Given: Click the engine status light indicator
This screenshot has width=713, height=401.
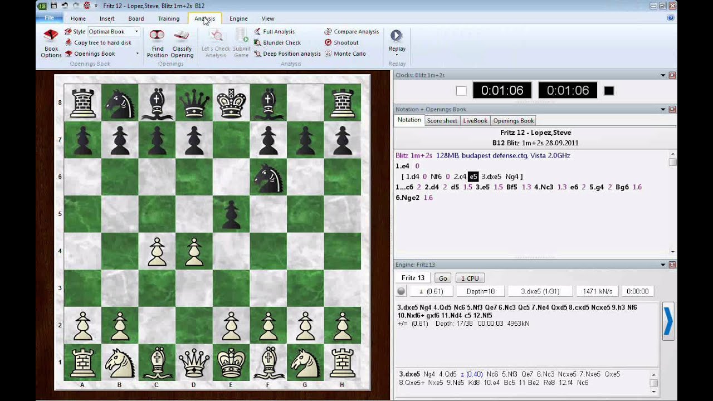Looking at the screenshot, I should (x=401, y=291).
